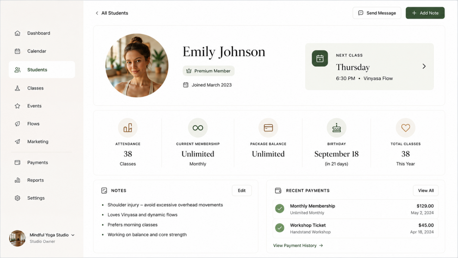Image resolution: width=458 pixels, height=258 pixels.
Task: Click the calendar icon beside Joined March 2023
Action: [186, 85]
